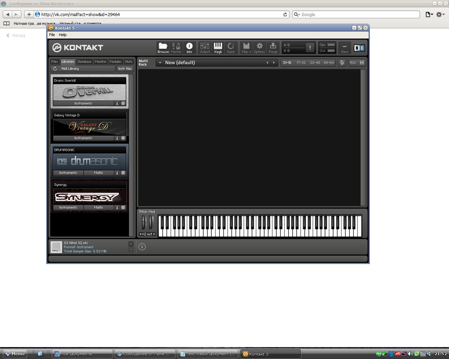The image size is (449, 359).
Task: Open the Modules tab
Action: click(x=115, y=62)
